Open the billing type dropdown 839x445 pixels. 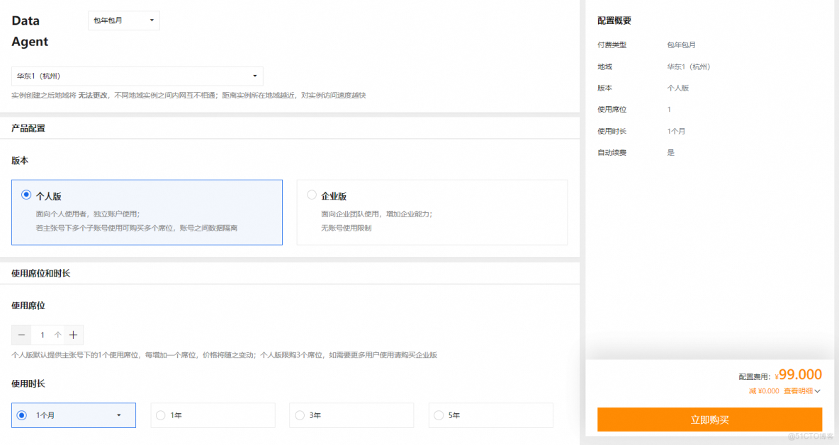(123, 20)
